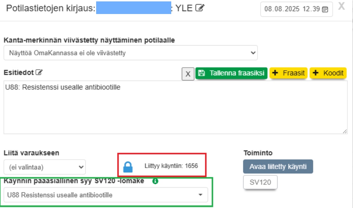
Task: Click Avaa liitetty käynti button
Action: tap(278, 167)
